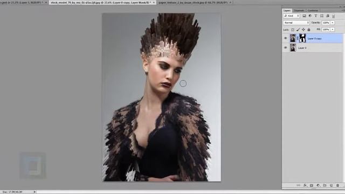Switch to the third panel tab
The width and height of the screenshot is (345, 194).
313,10
